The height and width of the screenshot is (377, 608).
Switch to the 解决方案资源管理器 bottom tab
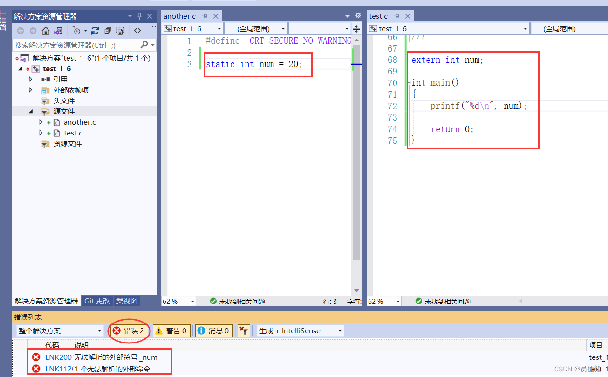(x=47, y=301)
